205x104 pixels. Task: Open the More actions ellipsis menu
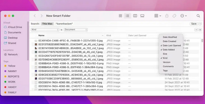click(184, 16)
